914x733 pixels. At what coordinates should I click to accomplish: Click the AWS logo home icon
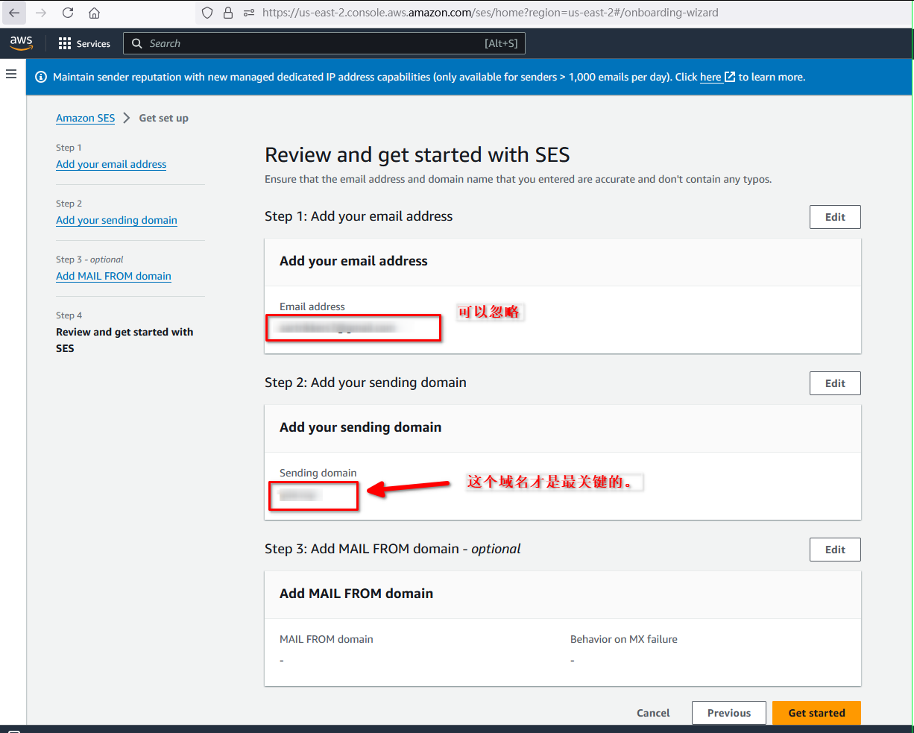tap(21, 43)
